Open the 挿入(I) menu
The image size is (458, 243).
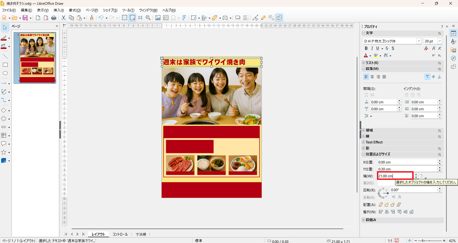pyautogui.click(x=59, y=10)
